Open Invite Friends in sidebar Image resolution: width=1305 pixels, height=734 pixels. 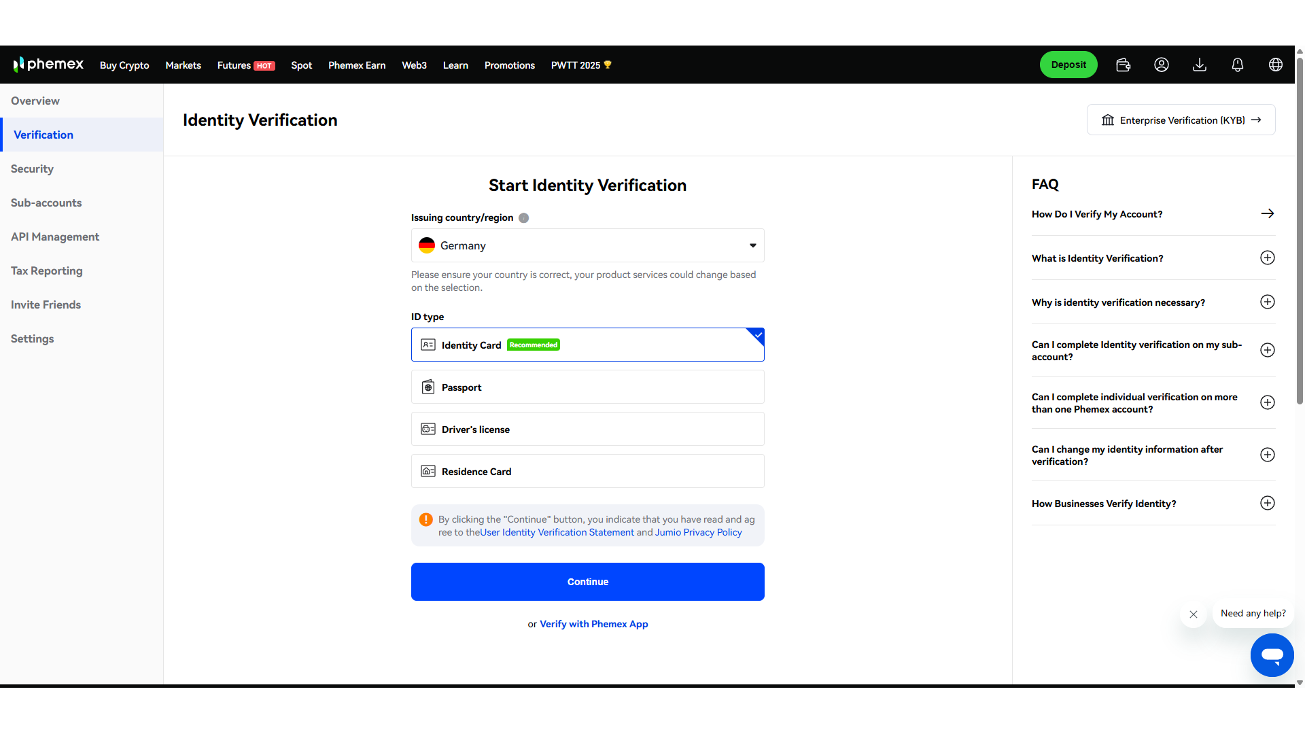[x=82, y=304]
